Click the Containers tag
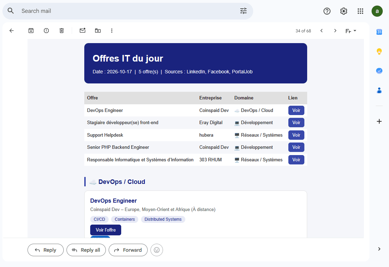This screenshot has width=389, height=267. tap(125, 219)
